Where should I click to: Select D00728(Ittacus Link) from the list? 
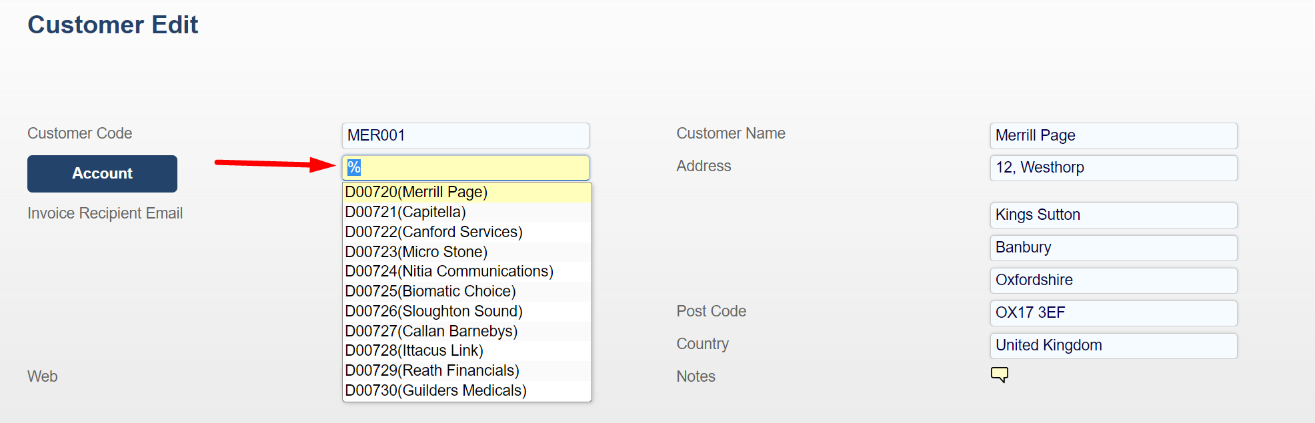(x=414, y=351)
